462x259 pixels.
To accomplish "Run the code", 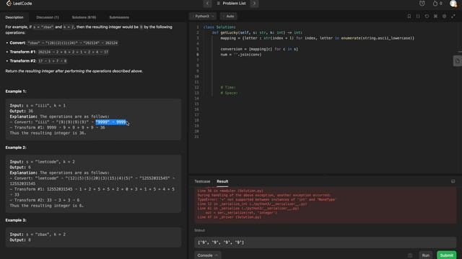I will pos(426,255).
